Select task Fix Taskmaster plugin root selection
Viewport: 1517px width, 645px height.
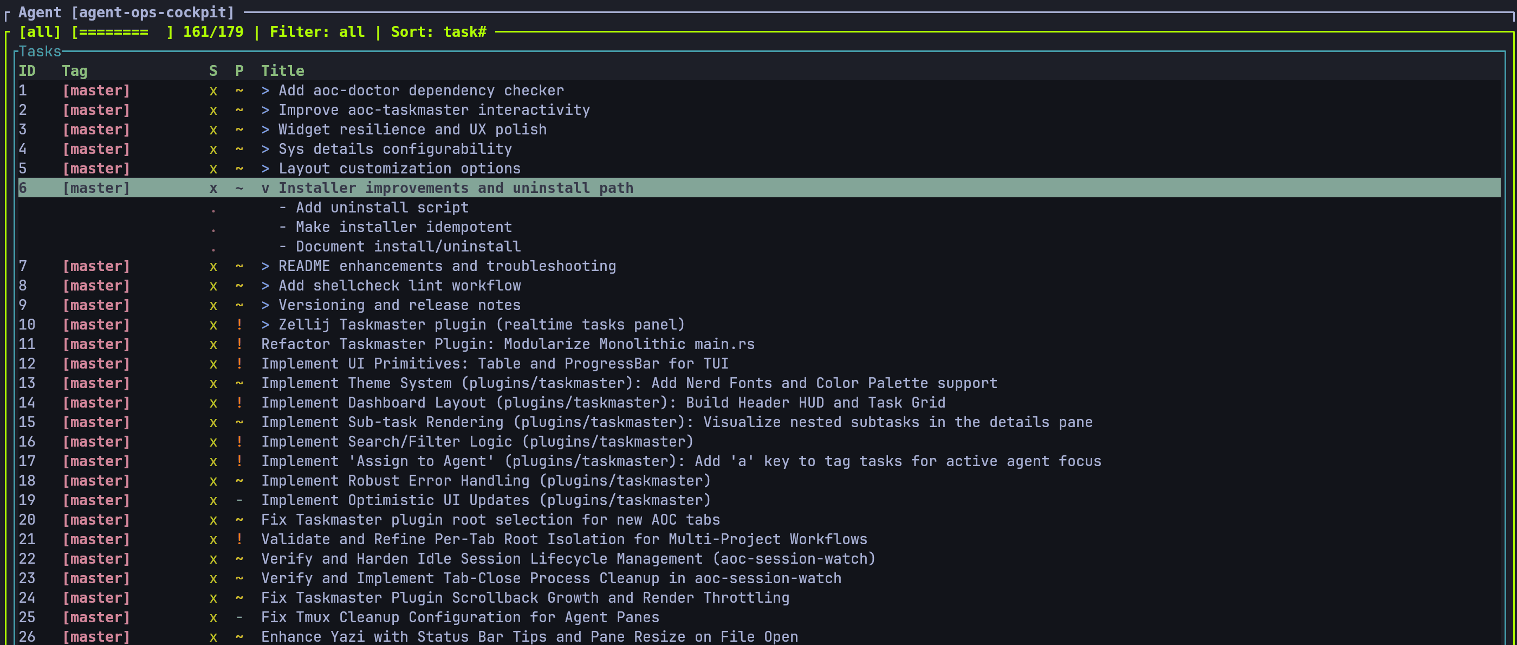pyautogui.click(x=490, y=520)
